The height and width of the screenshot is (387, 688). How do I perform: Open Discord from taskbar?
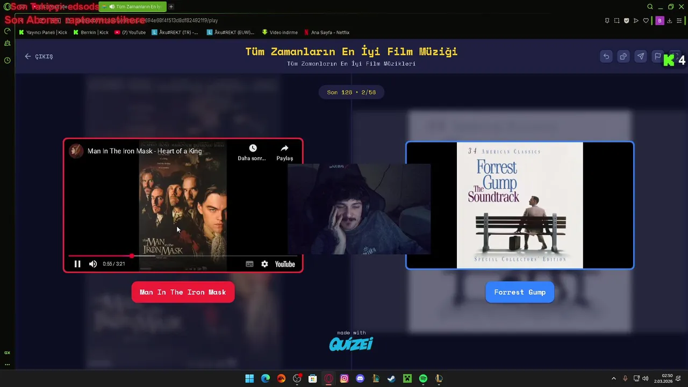coord(360,378)
